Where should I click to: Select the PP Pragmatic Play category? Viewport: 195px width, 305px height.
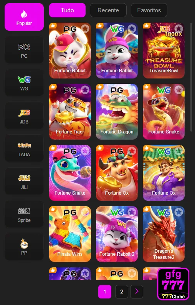coord(24,247)
